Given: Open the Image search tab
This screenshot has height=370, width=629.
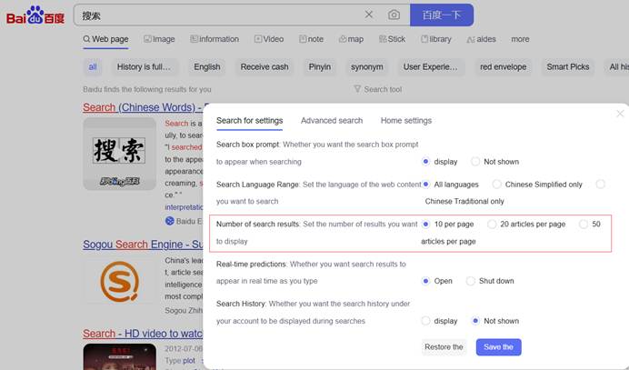Looking at the screenshot, I should coord(158,39).
